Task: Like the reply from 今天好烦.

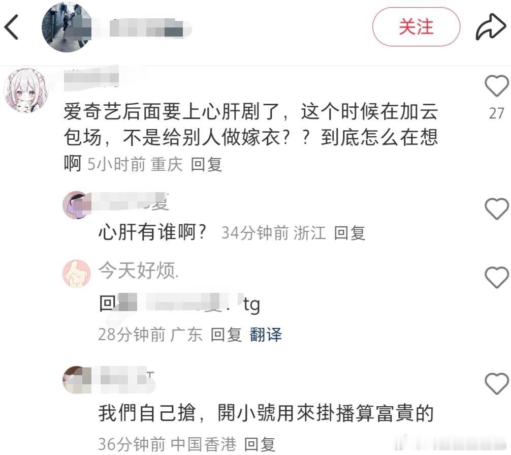Action: 497,277
